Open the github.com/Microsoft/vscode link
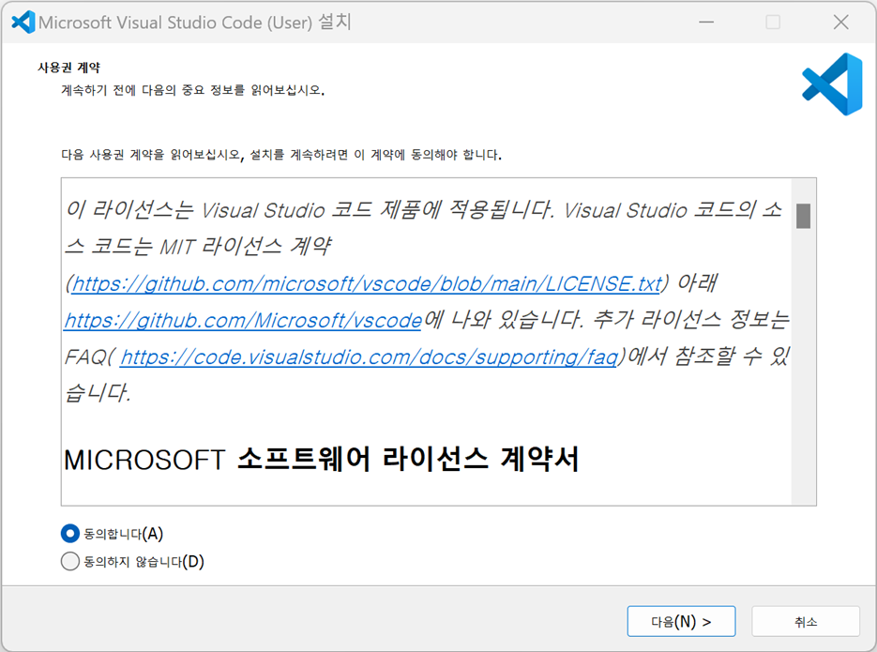The height and width of the screenshot is (652, 877). coord(243,321)
